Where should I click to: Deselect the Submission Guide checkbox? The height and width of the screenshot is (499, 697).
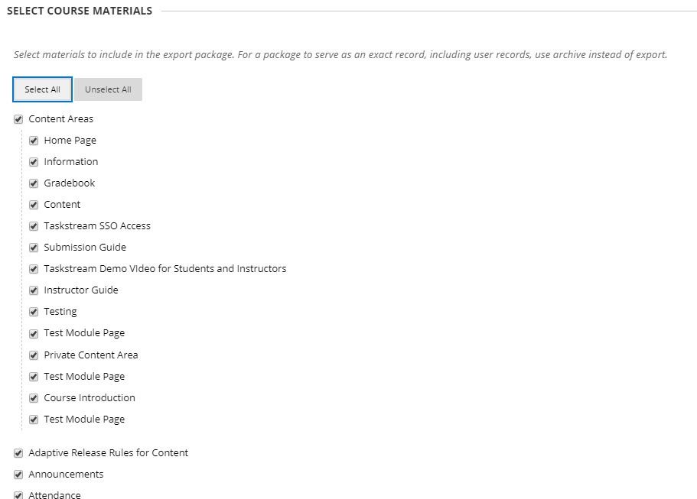coord(34,248)
